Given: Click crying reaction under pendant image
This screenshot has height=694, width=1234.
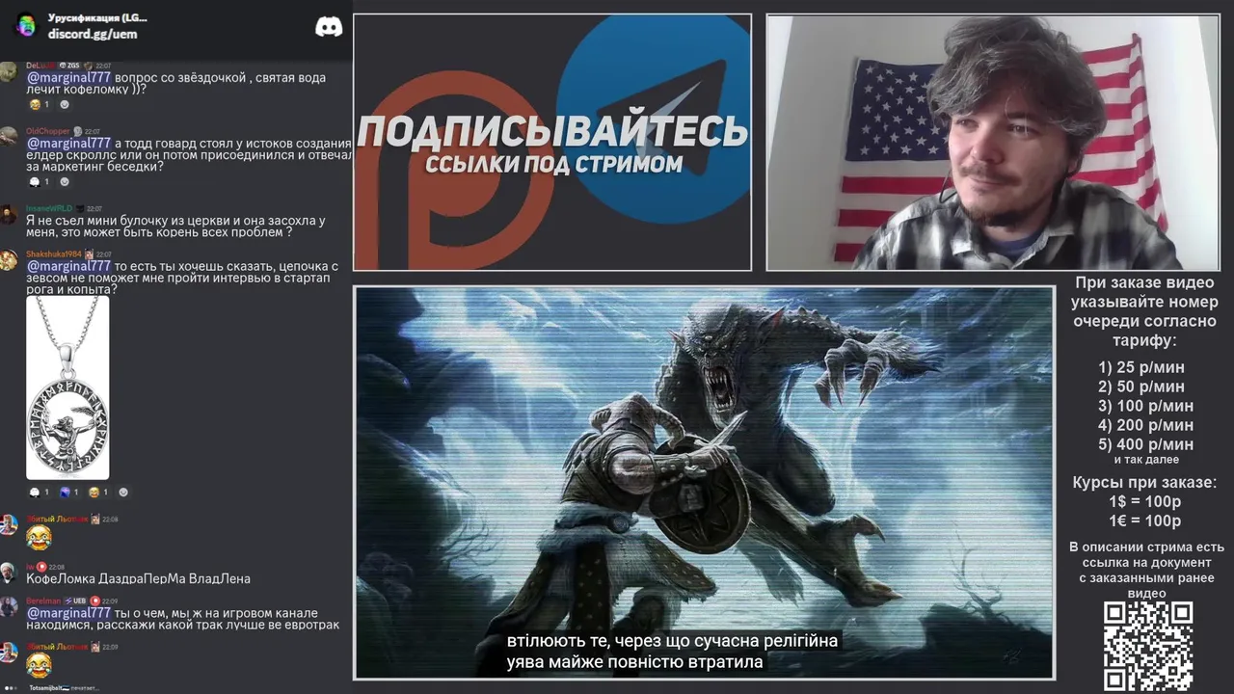Looking at the screenshot, I should (97, 492).
